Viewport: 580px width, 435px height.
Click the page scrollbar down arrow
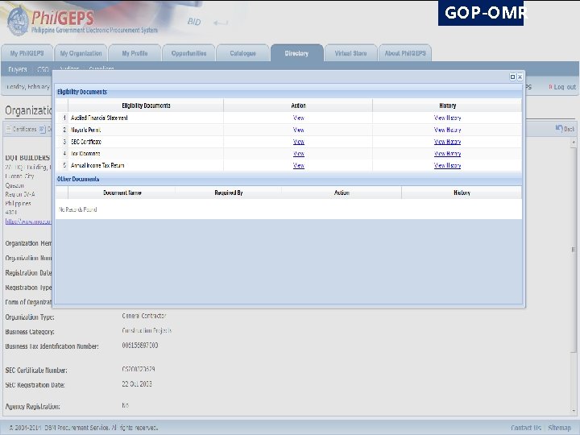click(x=574, y=411)
